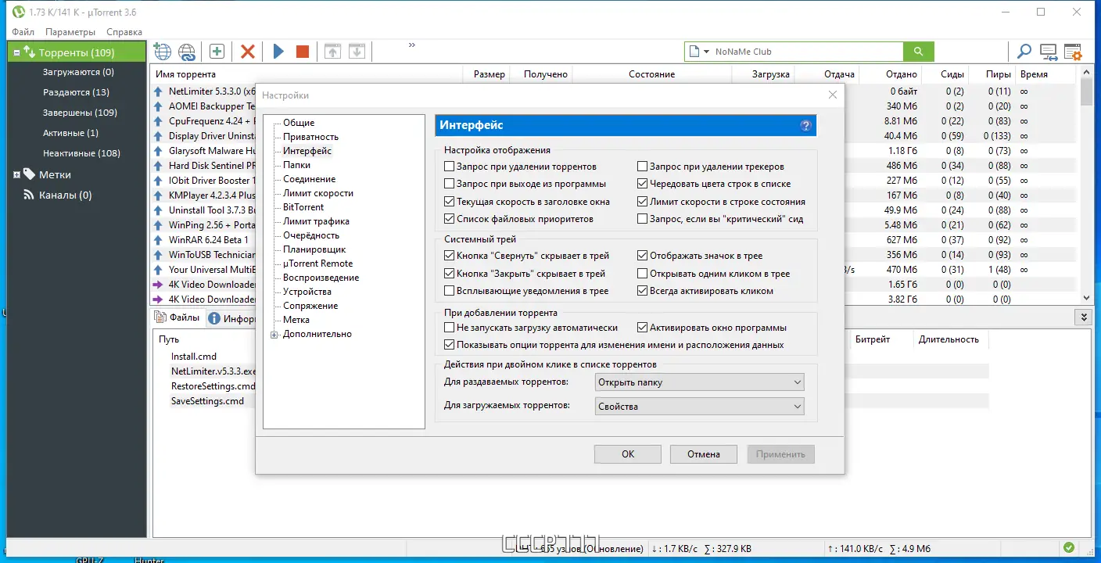Open the Справка menu

point(124,32)
